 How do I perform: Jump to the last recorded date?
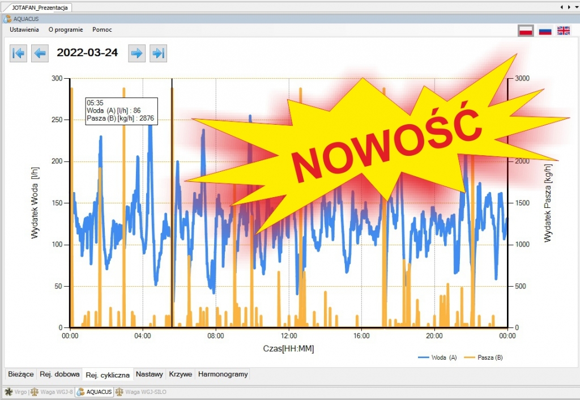(x=158, y=53)
